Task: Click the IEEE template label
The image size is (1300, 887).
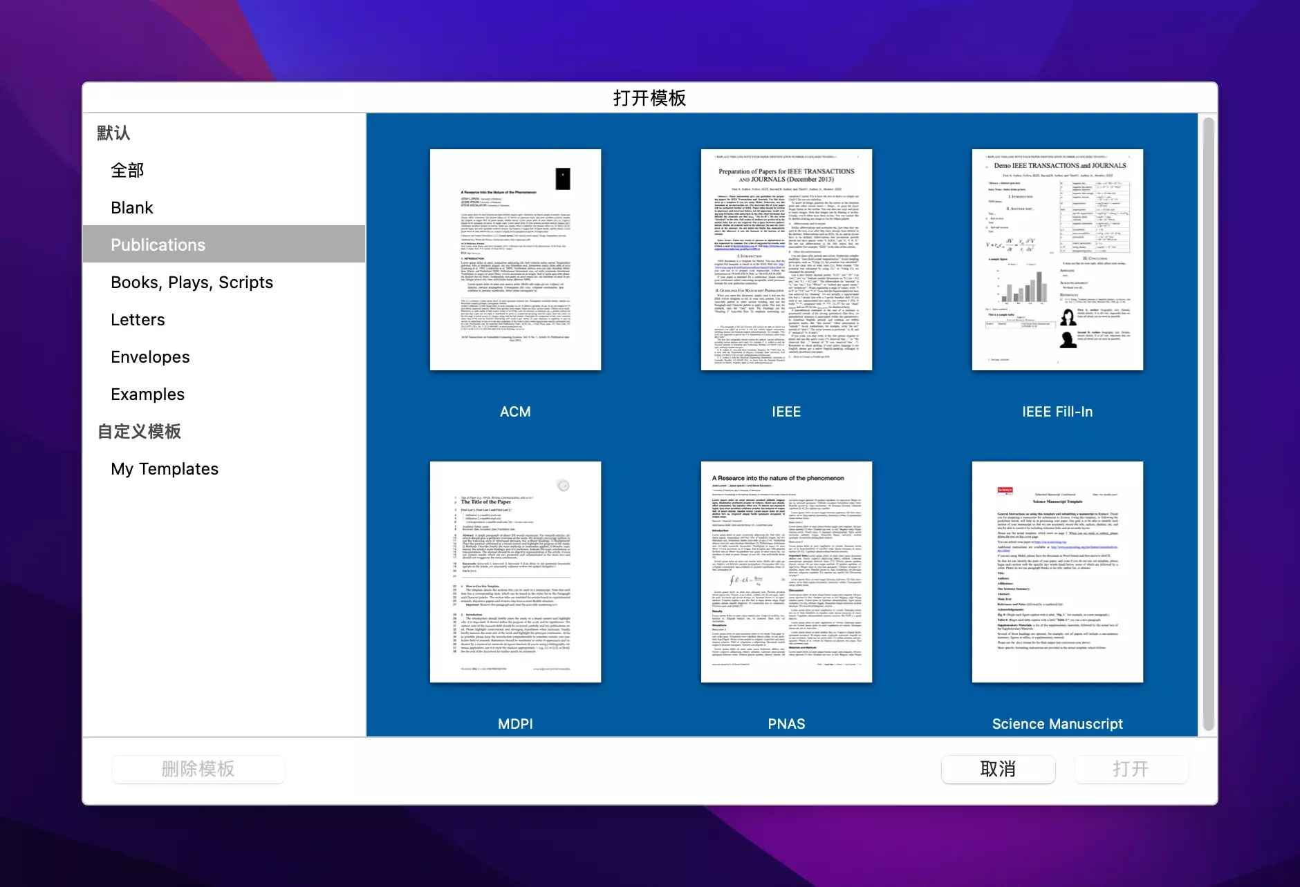Action: [786, 412]
